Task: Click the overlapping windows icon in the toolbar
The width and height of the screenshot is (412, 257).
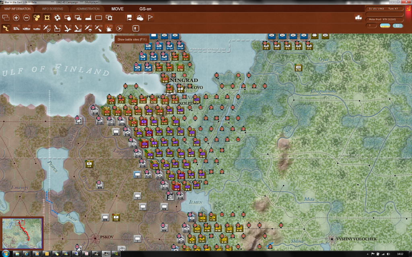Action: [x=6, y=18]
